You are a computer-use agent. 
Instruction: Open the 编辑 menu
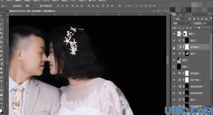point(18,1)
